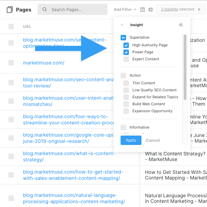This screenshot has width=207, height=207.
Task: Open google-core-update june-2019 research link
Action: tap(68, 138)
